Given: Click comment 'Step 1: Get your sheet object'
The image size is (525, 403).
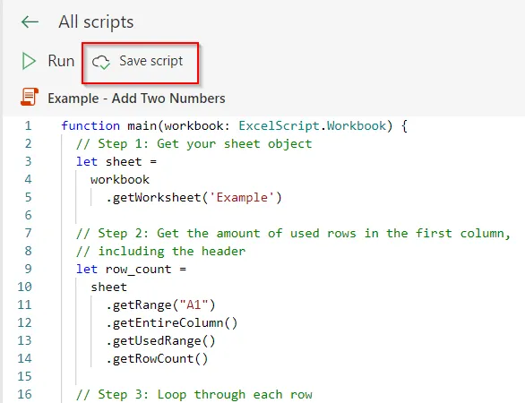Looking at the screenshot, I should point(194,143).
